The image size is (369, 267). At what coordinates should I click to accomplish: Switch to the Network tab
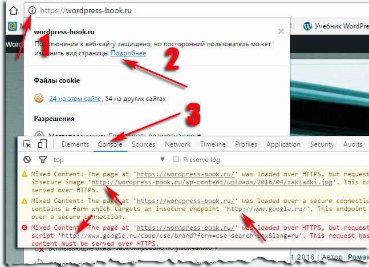178,144
